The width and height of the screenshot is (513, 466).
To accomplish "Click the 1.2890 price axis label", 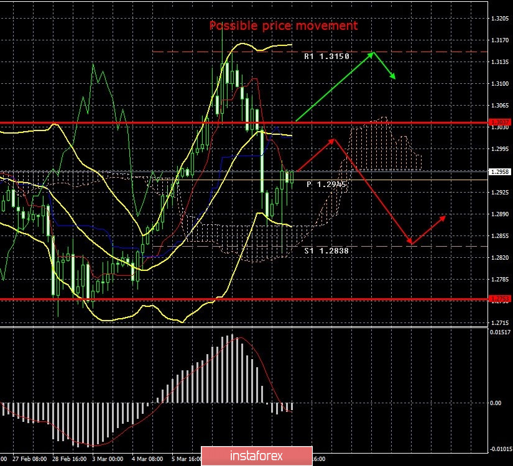I will point(500,214).
